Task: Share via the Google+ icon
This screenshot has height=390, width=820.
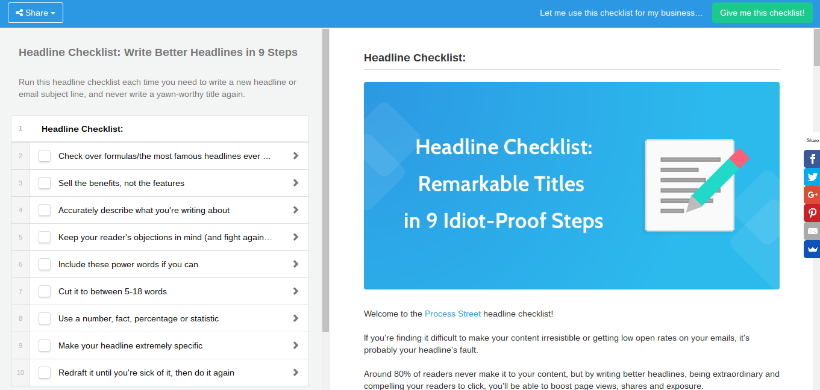Action: click(x=812, y=195)
